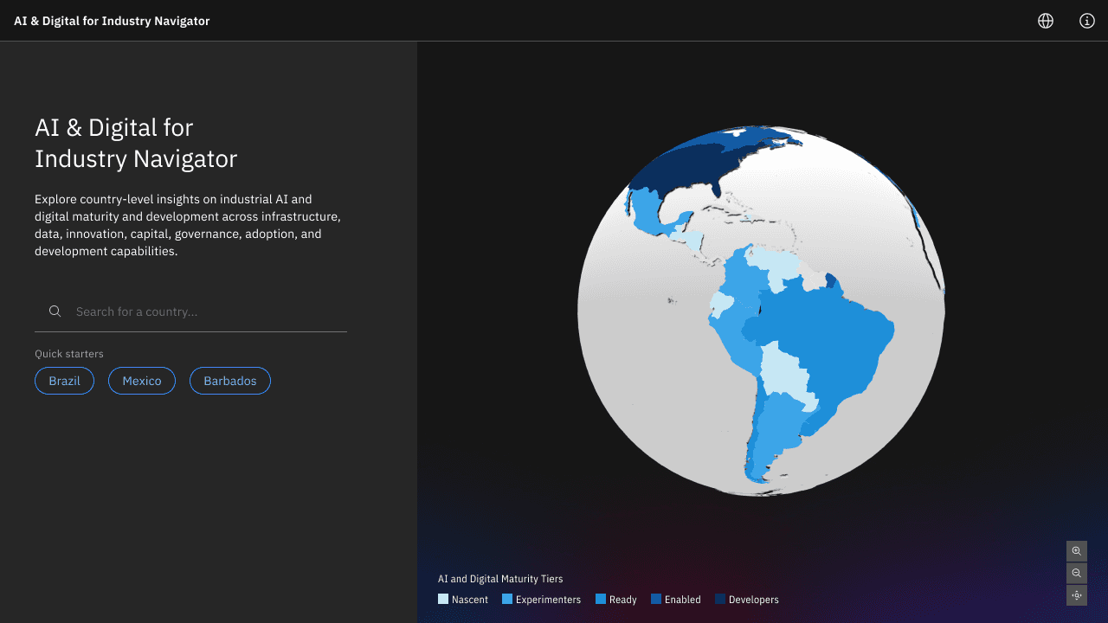Open the globe language selector icon
This screenshot has width=1108, height=623.
(1046, 21)
